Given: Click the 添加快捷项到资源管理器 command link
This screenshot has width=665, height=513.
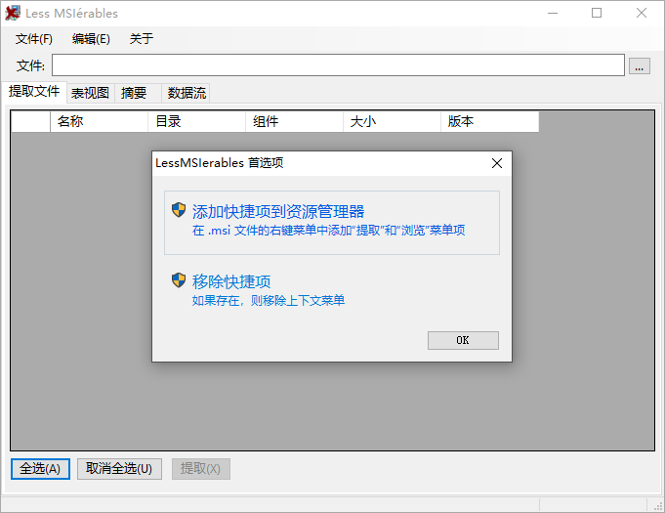Looking at the screenshot, I should coord(332,223).
